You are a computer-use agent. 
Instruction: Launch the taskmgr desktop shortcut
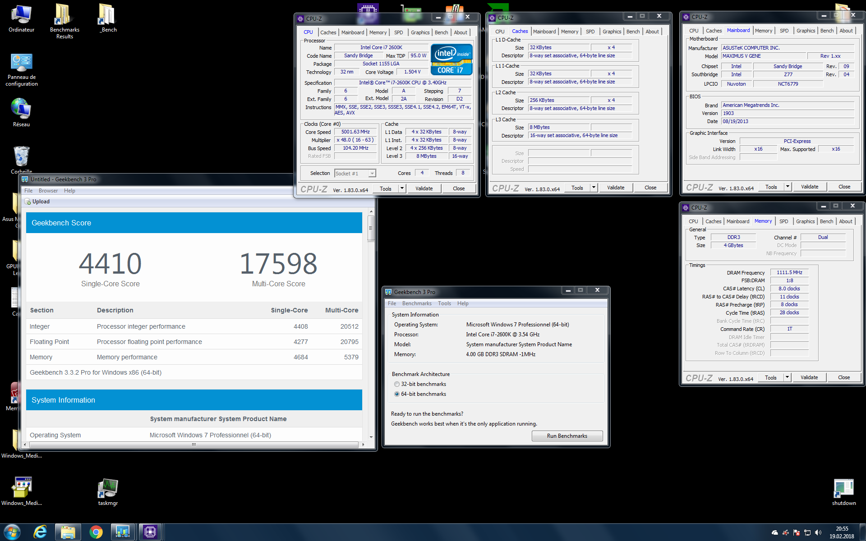point(108,492)
